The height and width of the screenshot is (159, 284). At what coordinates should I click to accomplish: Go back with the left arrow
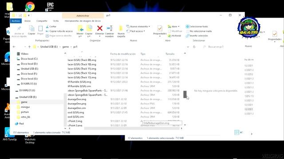(x=14, y=47)
